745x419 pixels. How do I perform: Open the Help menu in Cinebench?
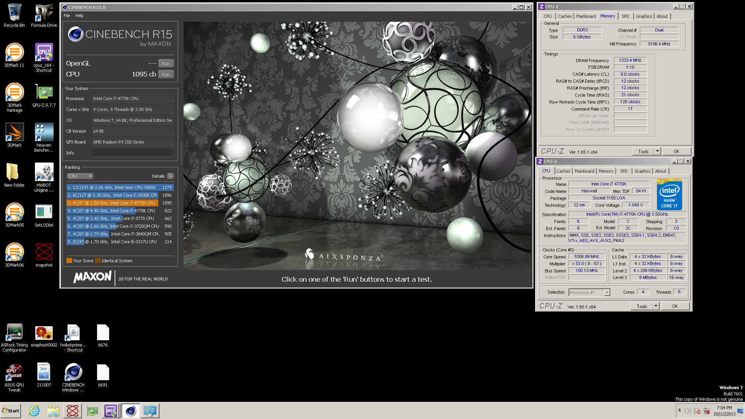[79, 16]
